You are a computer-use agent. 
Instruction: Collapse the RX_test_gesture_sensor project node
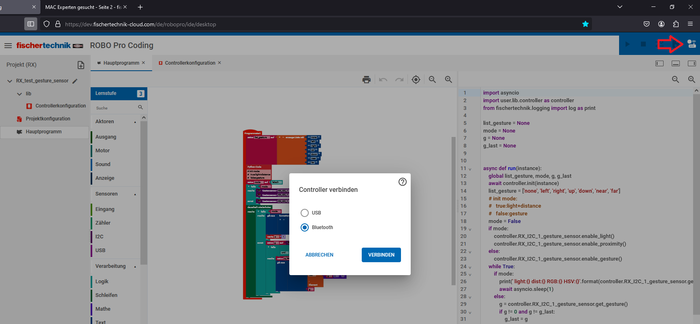pos(10,81)
